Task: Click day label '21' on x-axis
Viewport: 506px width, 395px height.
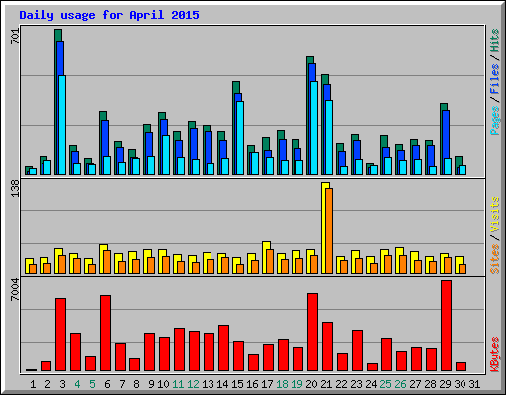Action: [326, 384]
